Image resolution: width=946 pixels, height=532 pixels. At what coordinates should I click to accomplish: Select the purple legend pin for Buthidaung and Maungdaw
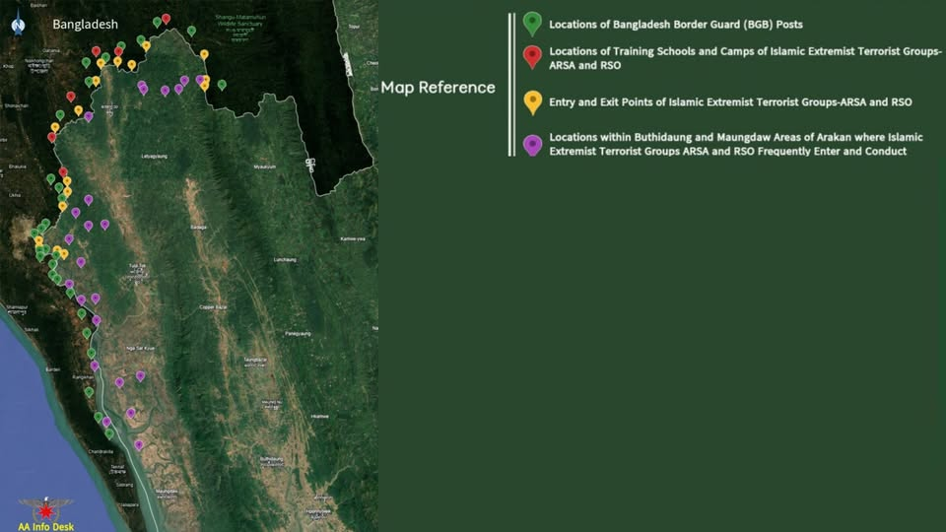pyautogui.click(x=532, y=144)
